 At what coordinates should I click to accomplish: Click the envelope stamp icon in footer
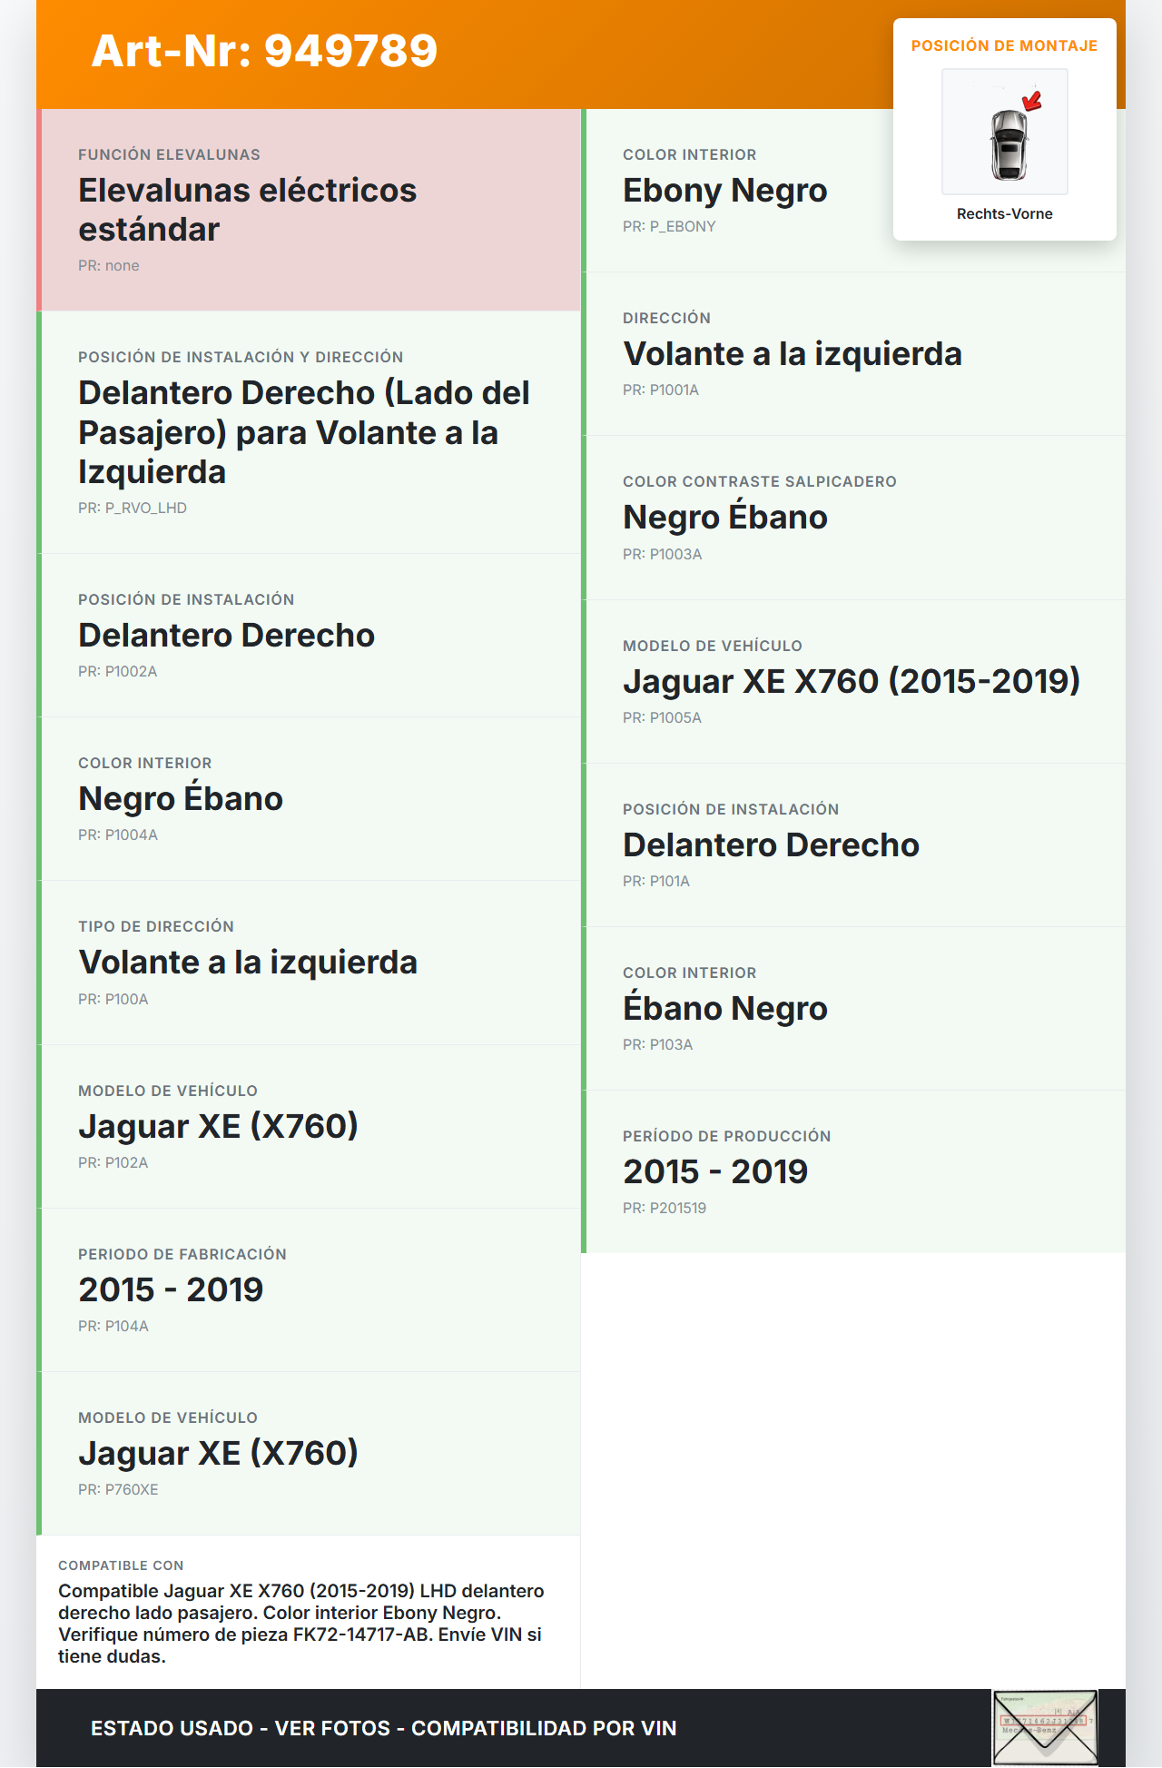(x=1045, y=1727)
